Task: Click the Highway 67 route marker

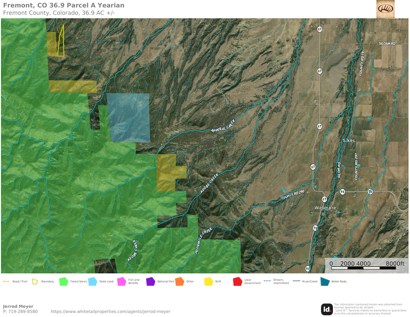Action: [x=319, y=30]
